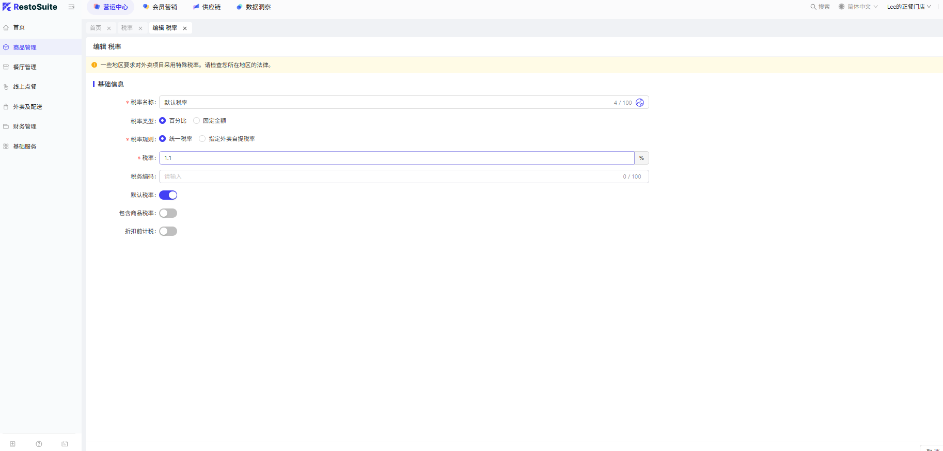Image resolution: width=943 pixels, height=451 pixels.
Task: Switch to the 供应链 top menu
Action: 207,7
